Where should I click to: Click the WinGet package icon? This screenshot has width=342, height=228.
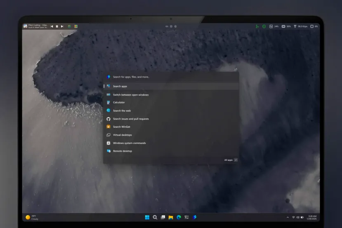point(108,127)
